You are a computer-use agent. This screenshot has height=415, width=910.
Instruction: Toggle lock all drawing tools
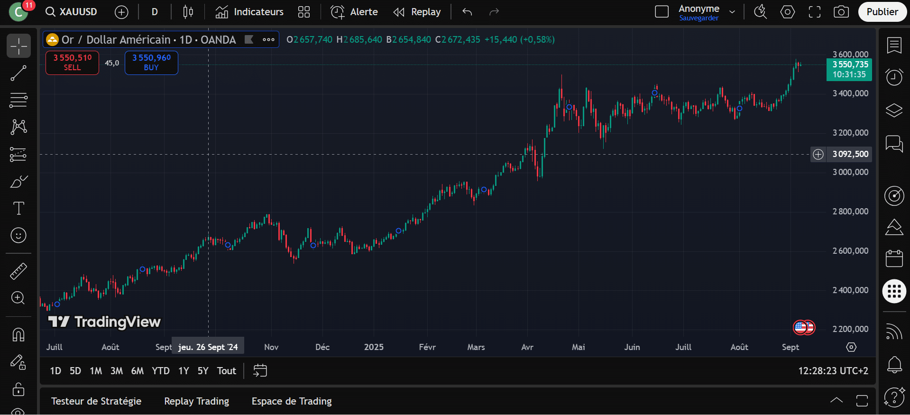18,389
